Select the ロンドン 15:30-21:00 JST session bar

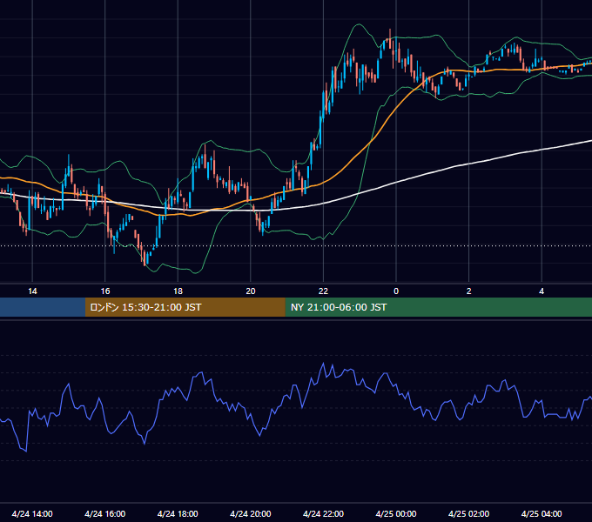coord(185,307)
